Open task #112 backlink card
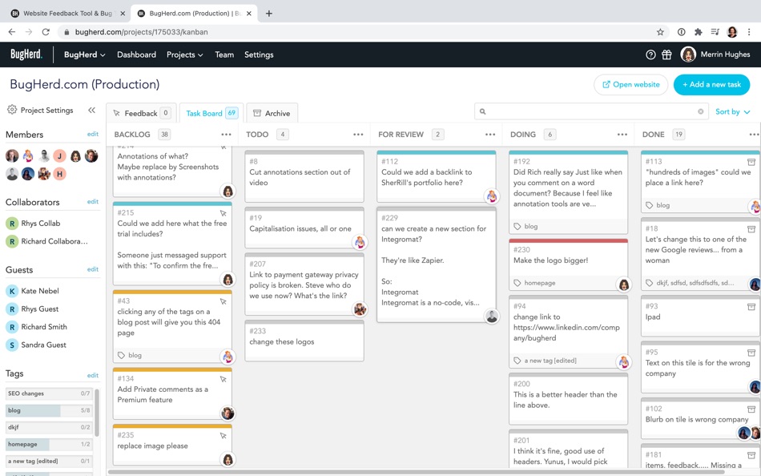 click(x=437, y=176)
